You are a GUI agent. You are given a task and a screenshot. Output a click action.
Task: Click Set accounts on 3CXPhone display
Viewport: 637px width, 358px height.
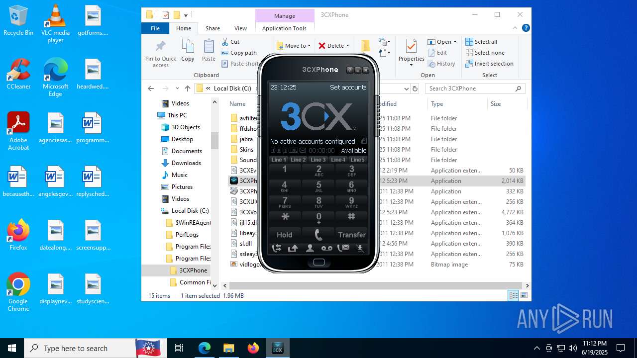pos(348,87)
